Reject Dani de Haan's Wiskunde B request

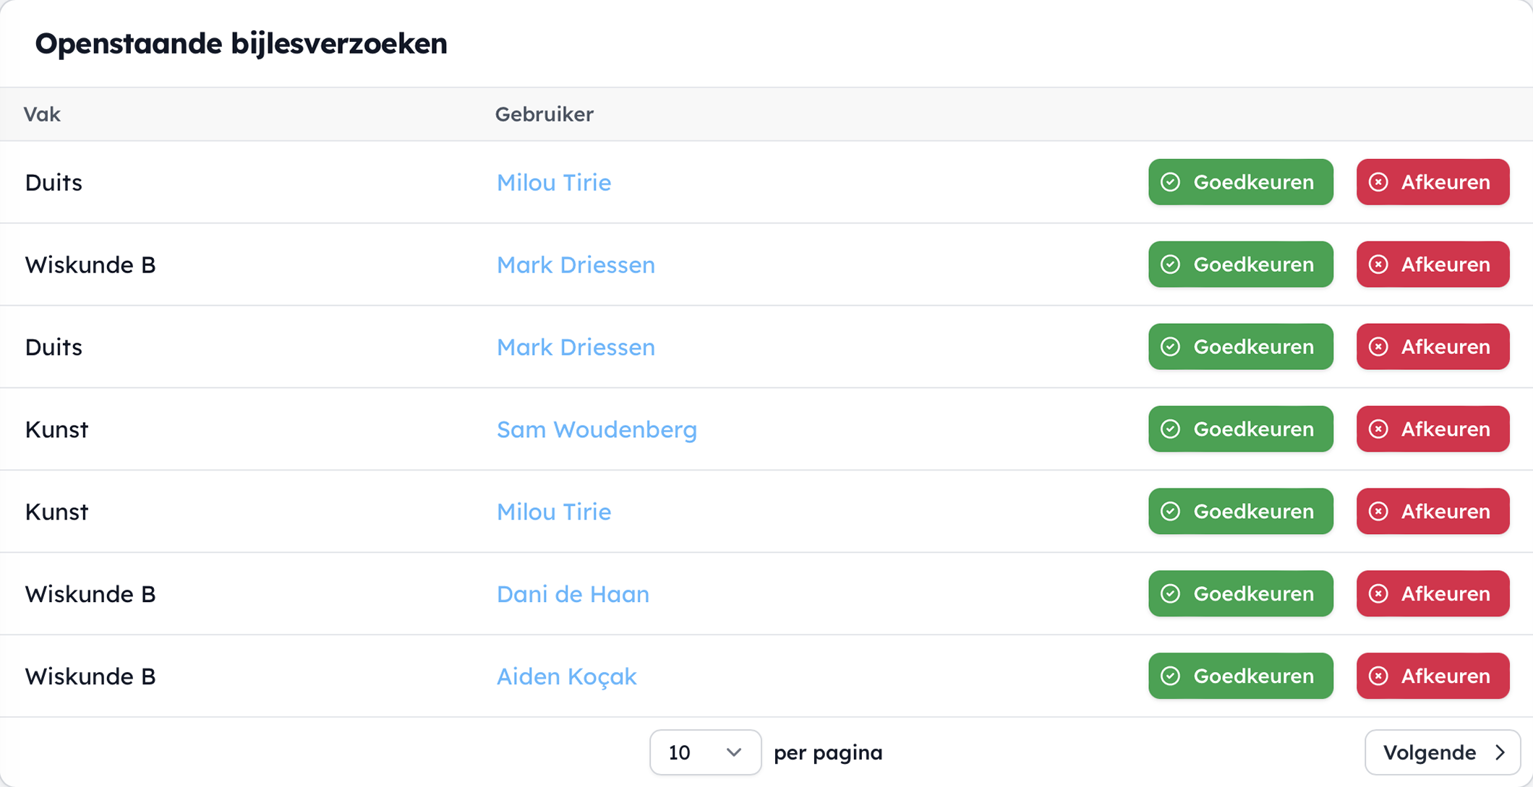pyautogui.click(x=1432, y=594)
